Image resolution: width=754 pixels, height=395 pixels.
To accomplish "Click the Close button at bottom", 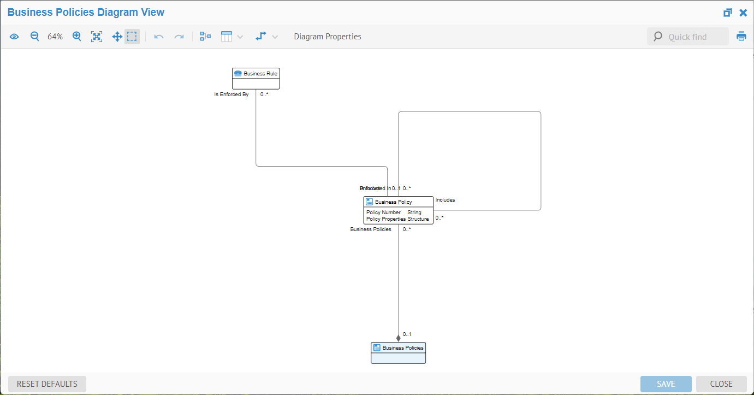I will point(721,384).
